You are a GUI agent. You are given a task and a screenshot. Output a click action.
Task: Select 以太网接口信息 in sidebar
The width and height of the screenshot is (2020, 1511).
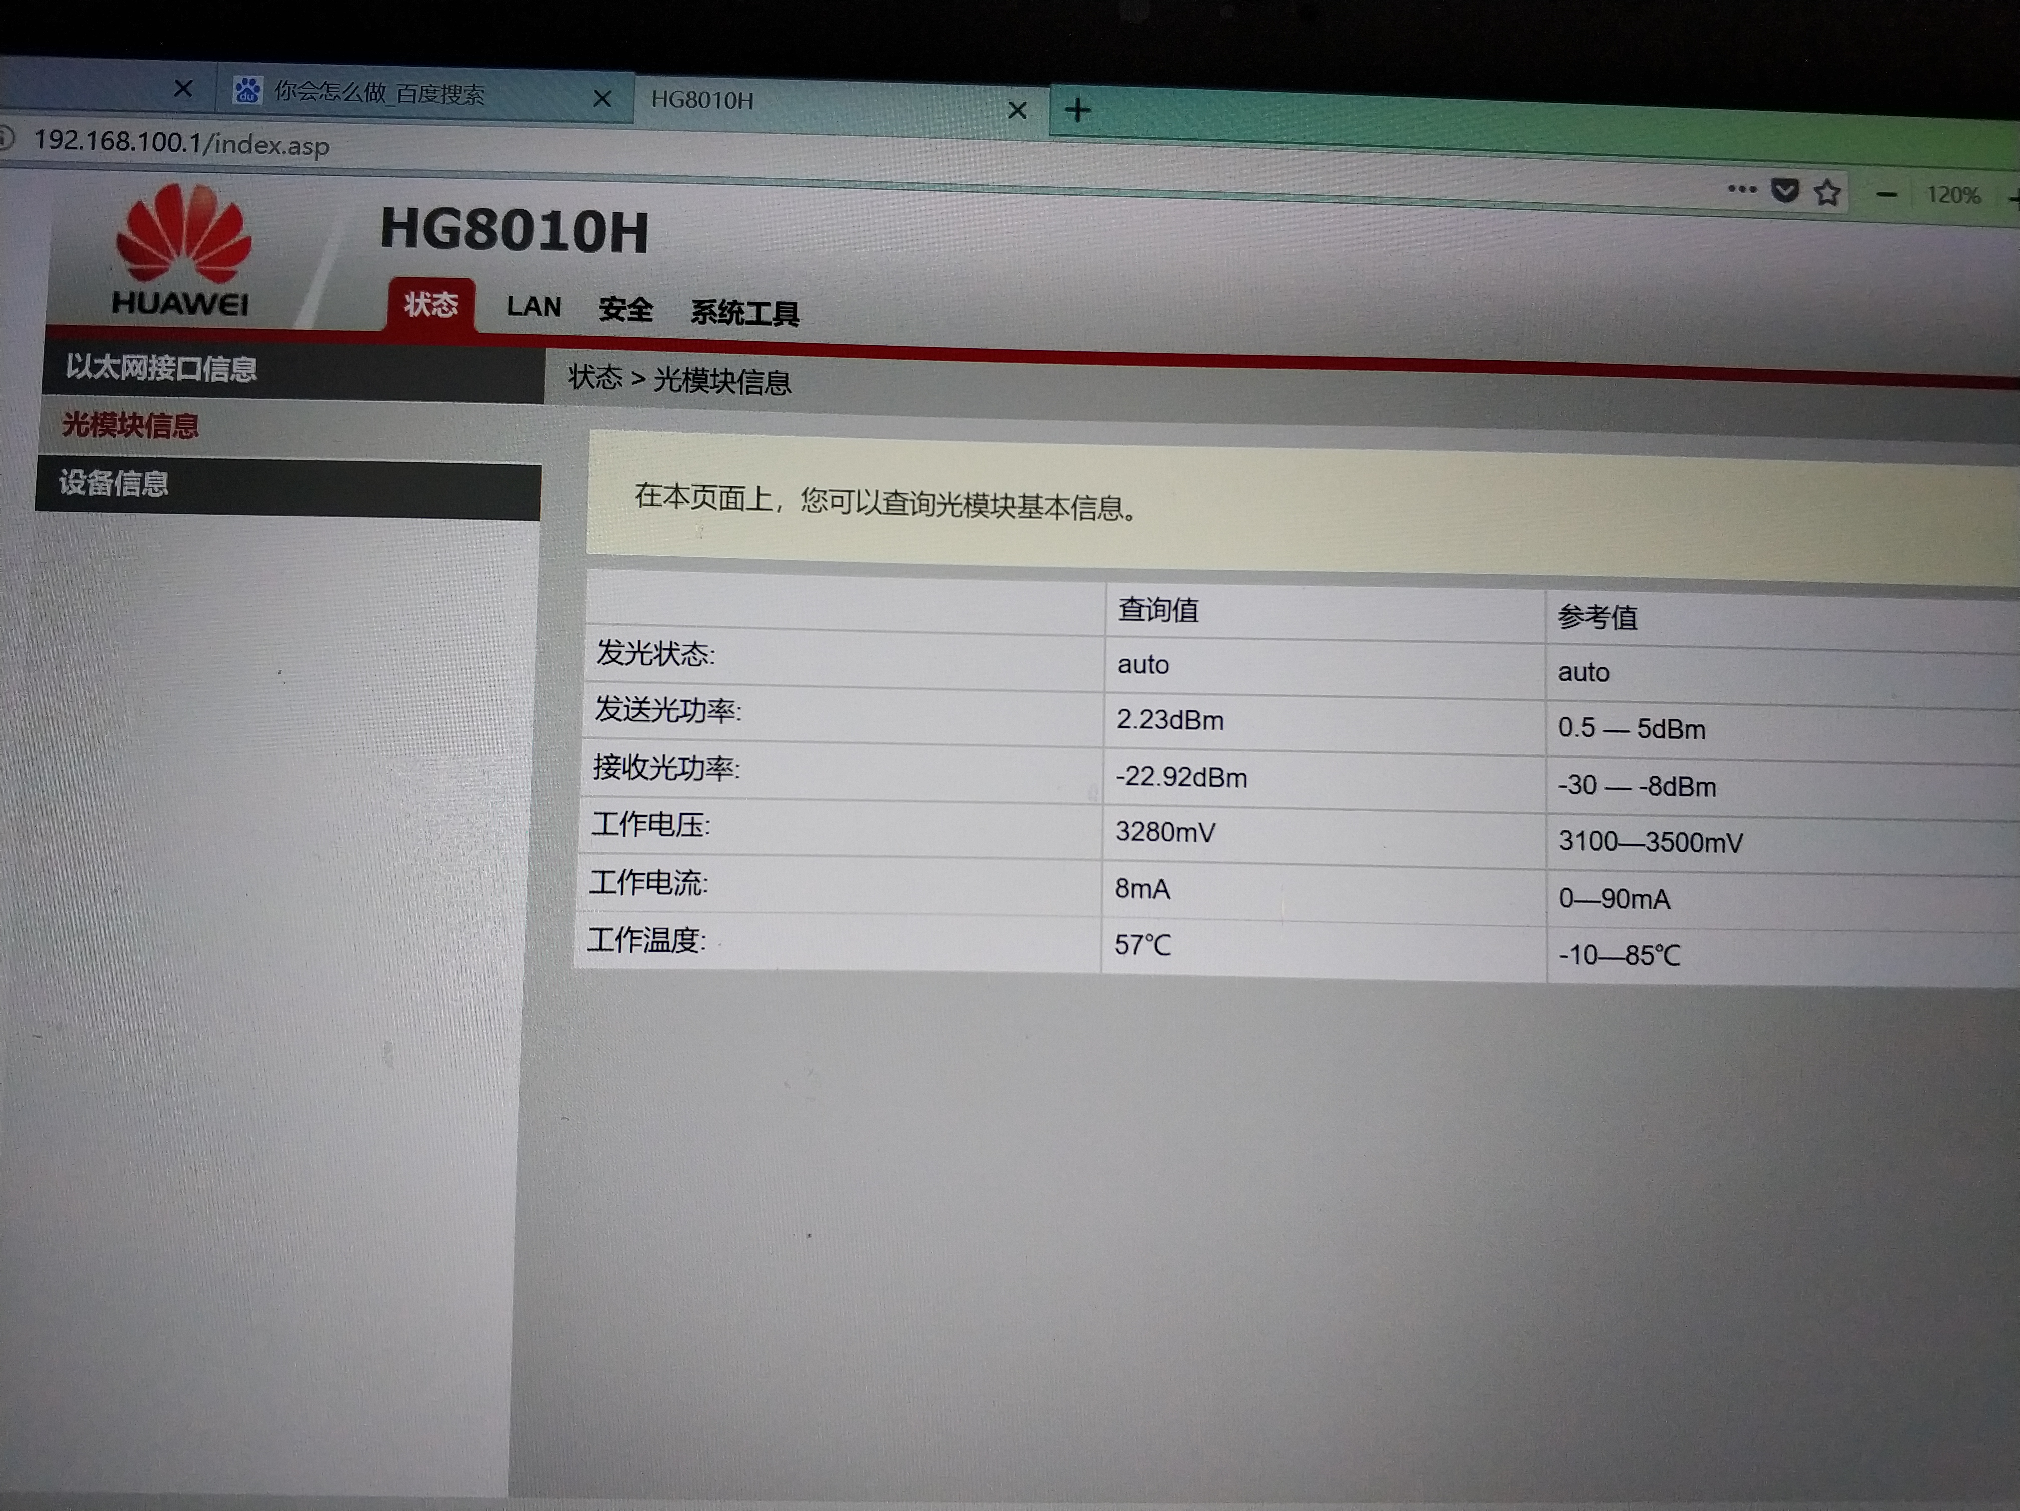point(293,371)
